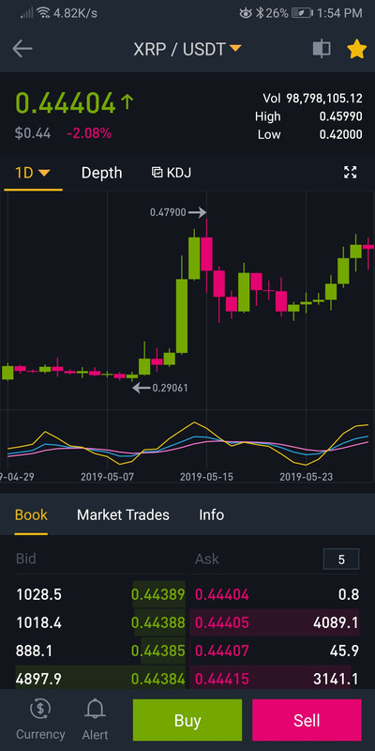
Task: Open the KDJ indicator selector
Action: 172,173
